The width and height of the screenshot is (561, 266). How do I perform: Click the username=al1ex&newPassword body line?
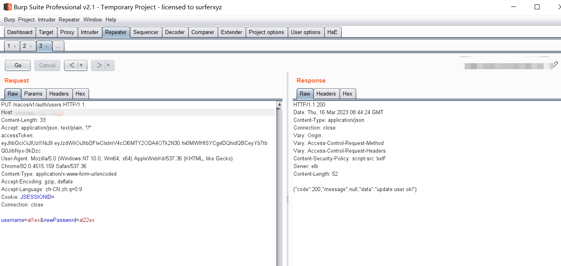pyautogui.click(x=48, y=220)
